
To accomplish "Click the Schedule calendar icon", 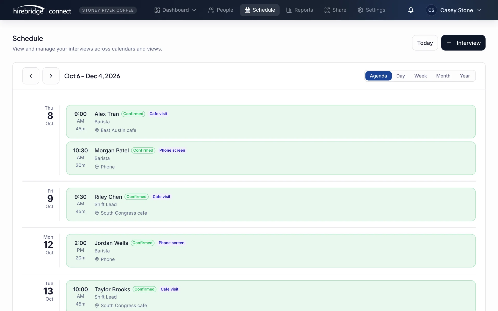I will click(247, 10).
